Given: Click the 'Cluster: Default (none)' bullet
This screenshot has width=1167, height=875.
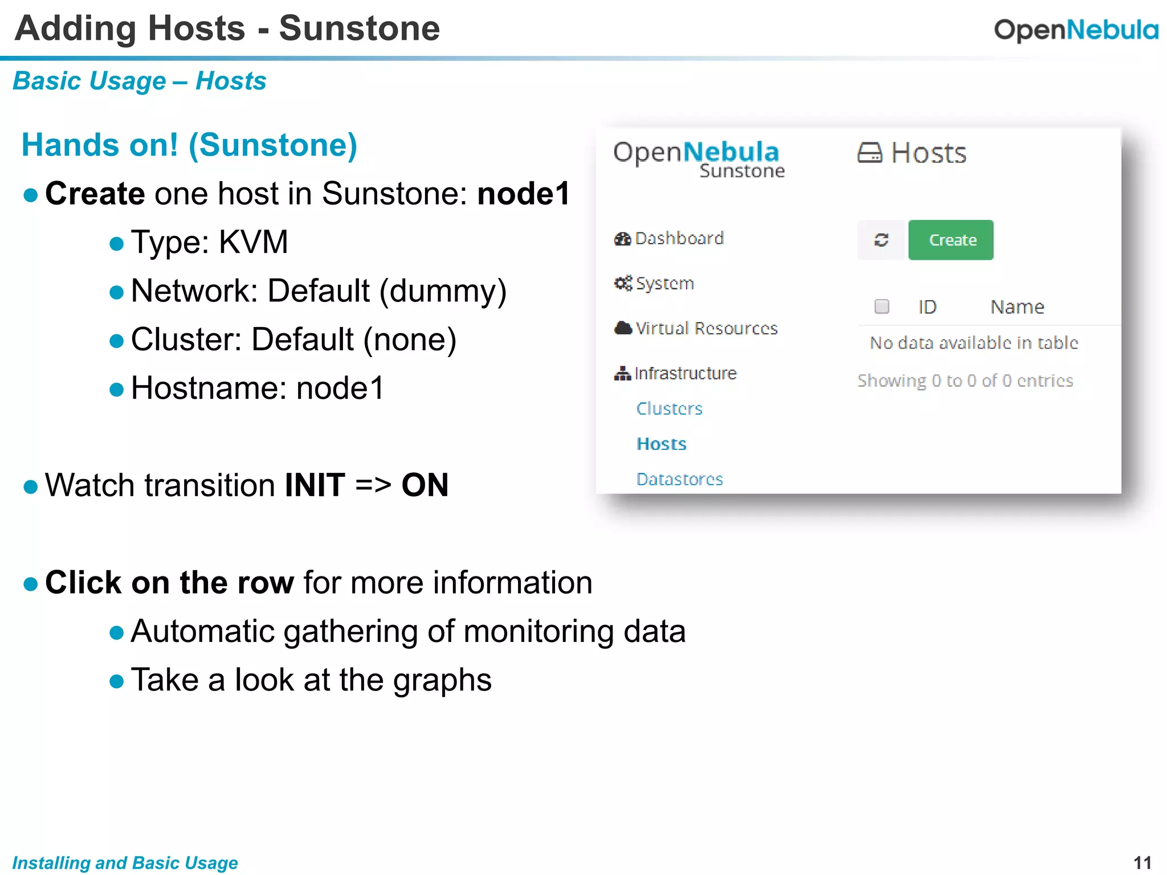Looking at the screenshot, I should [293, 340].
